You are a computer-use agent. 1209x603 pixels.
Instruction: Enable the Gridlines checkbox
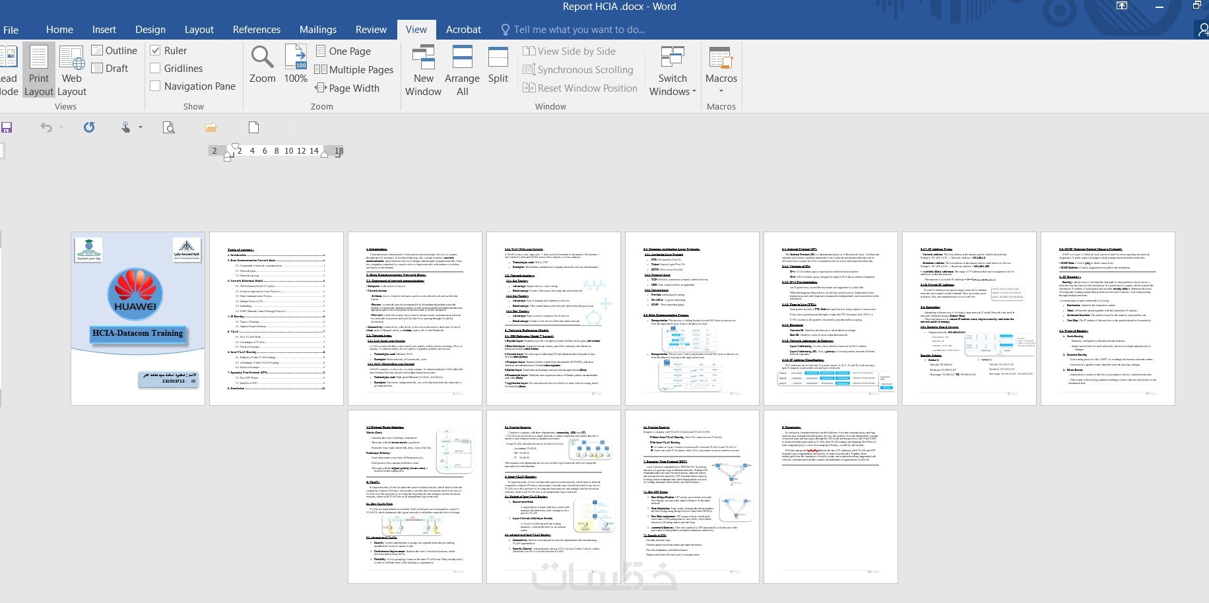point(156,68)
